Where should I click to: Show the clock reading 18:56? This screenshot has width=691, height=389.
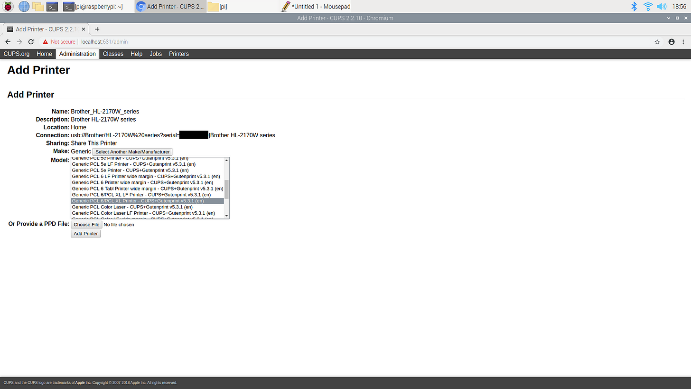tap(679, 7)
